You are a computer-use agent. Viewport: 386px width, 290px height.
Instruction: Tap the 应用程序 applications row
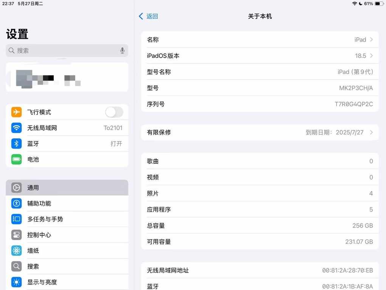click(x=260, y=209)
